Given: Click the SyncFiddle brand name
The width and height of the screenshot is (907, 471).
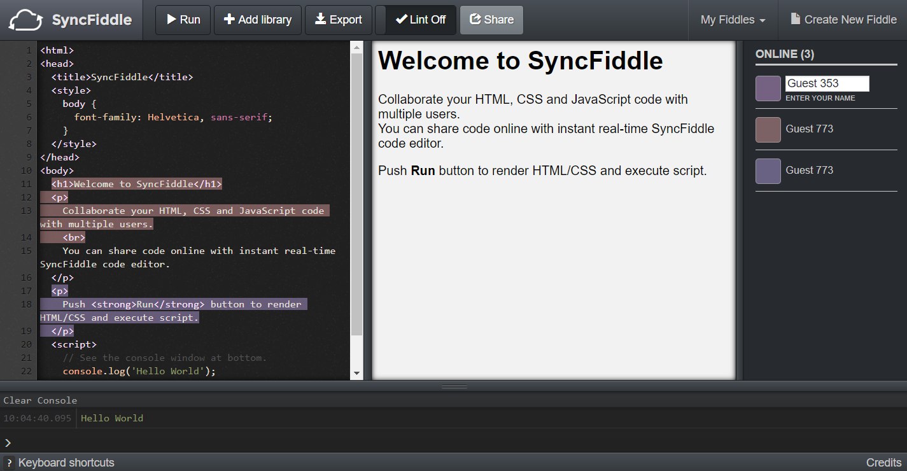Looking at the screenshot, I should point(92,20).
